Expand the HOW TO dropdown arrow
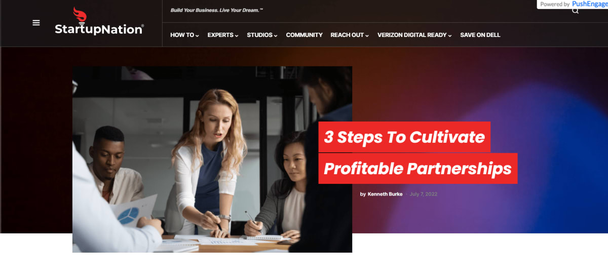Screen dimensions: 608x279 [197, 35]
